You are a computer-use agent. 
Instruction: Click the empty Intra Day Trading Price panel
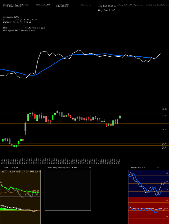click(68, 190)
